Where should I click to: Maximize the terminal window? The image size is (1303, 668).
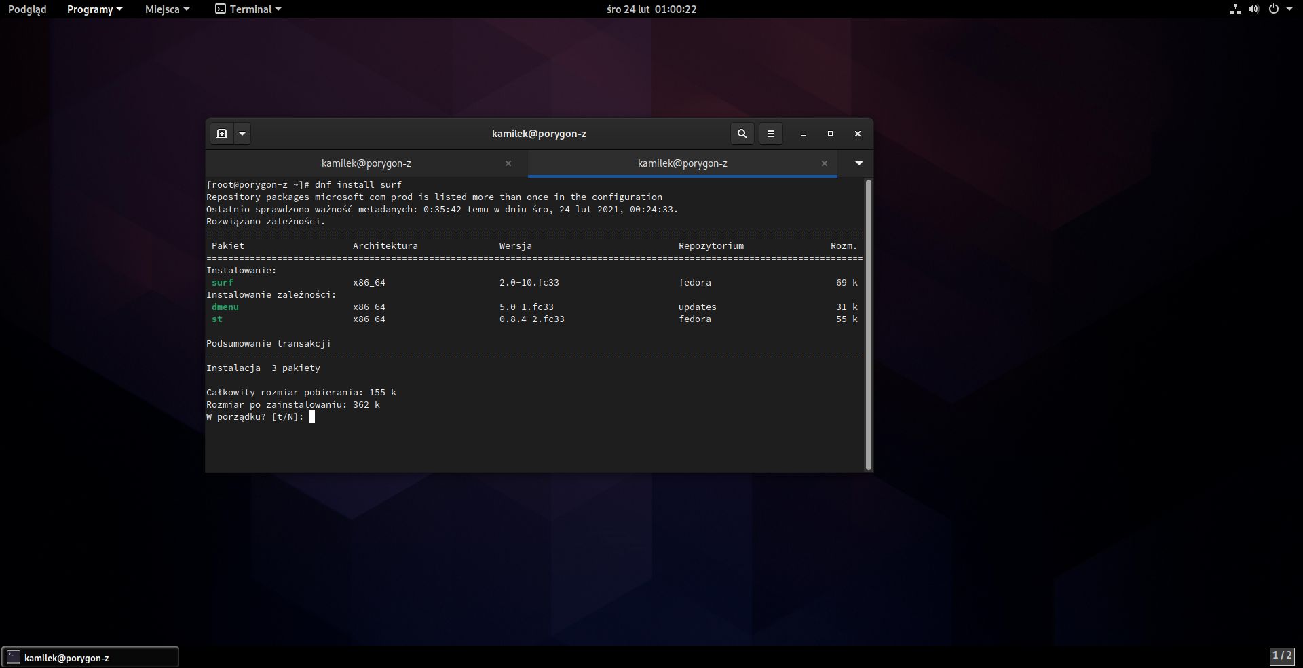coord(830,134)
